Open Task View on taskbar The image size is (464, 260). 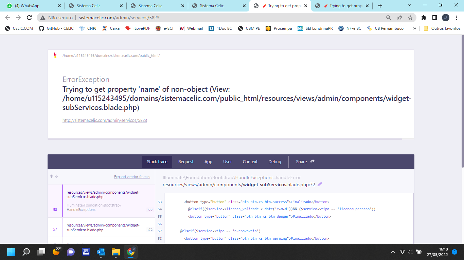tap(41, 252)
